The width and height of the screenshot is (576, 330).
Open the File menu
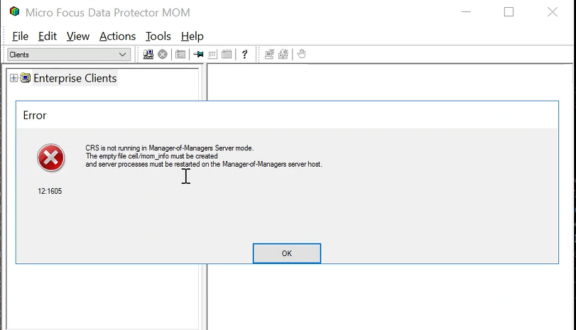pyautogui.click(x=20, y=36)
